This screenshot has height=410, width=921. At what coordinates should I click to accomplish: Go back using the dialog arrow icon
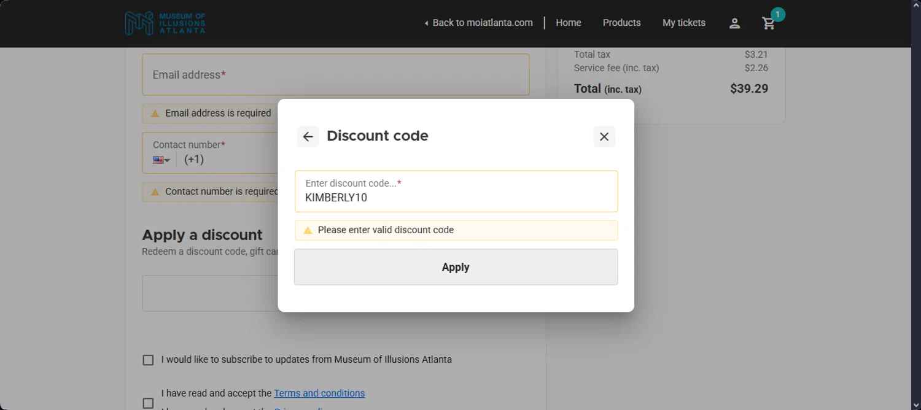(308, 136)
